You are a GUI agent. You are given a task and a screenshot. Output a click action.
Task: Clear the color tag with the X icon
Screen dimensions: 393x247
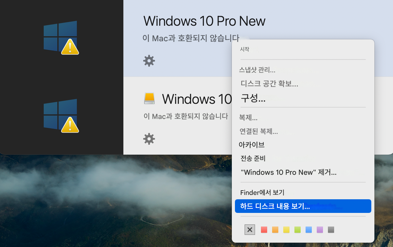(250, 230)
